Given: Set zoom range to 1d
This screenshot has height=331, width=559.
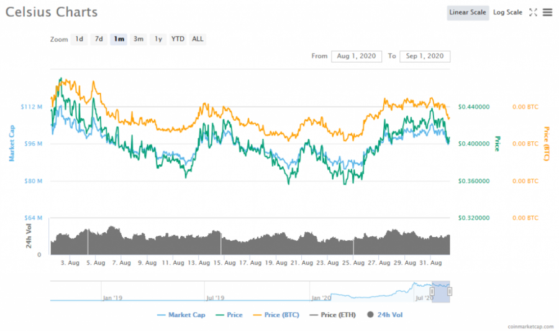Looking at the screenshot, I should tap(79, 39).
